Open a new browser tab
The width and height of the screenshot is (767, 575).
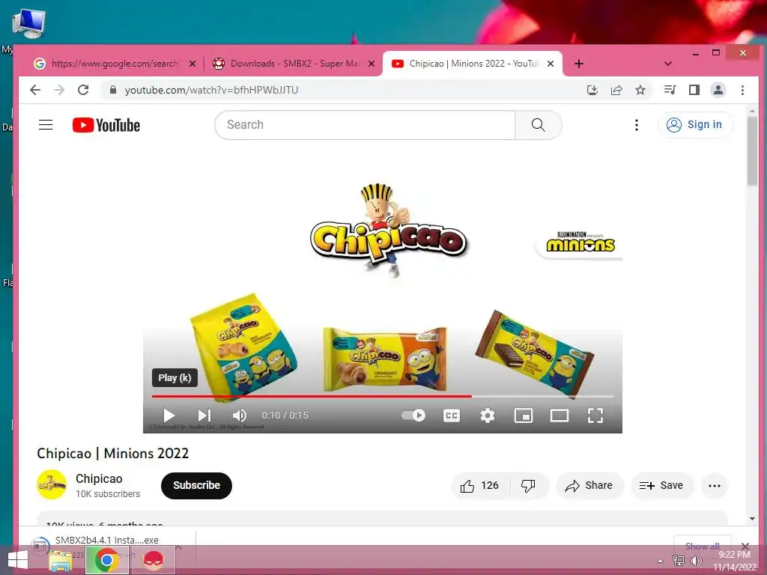click(579, 64)
